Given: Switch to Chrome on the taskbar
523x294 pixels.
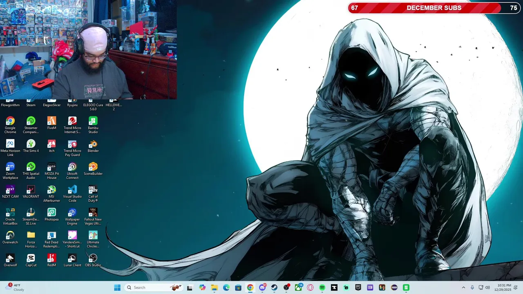Looking at the screenshot, I should [x=250, y=287].
